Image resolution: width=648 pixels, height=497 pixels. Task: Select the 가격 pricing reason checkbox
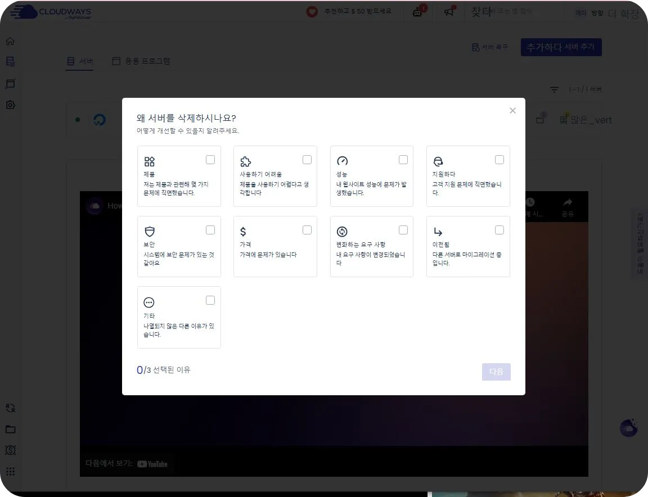coord(307,230)
